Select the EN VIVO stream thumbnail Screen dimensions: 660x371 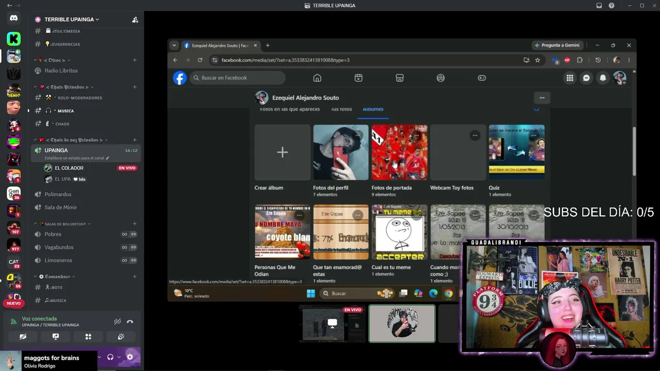pos(333,324)
